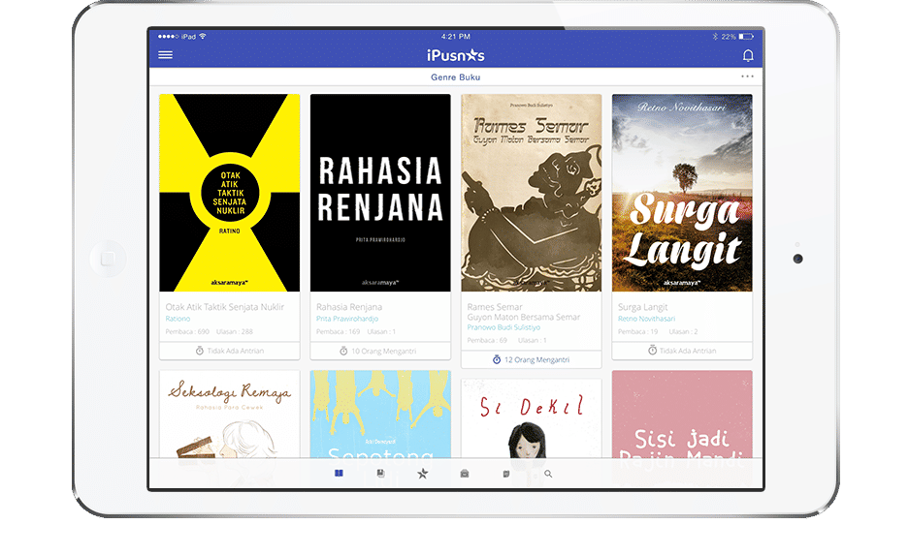Tap the search magnifier icon
909x555 pixels.
click(x=548, y=474)
